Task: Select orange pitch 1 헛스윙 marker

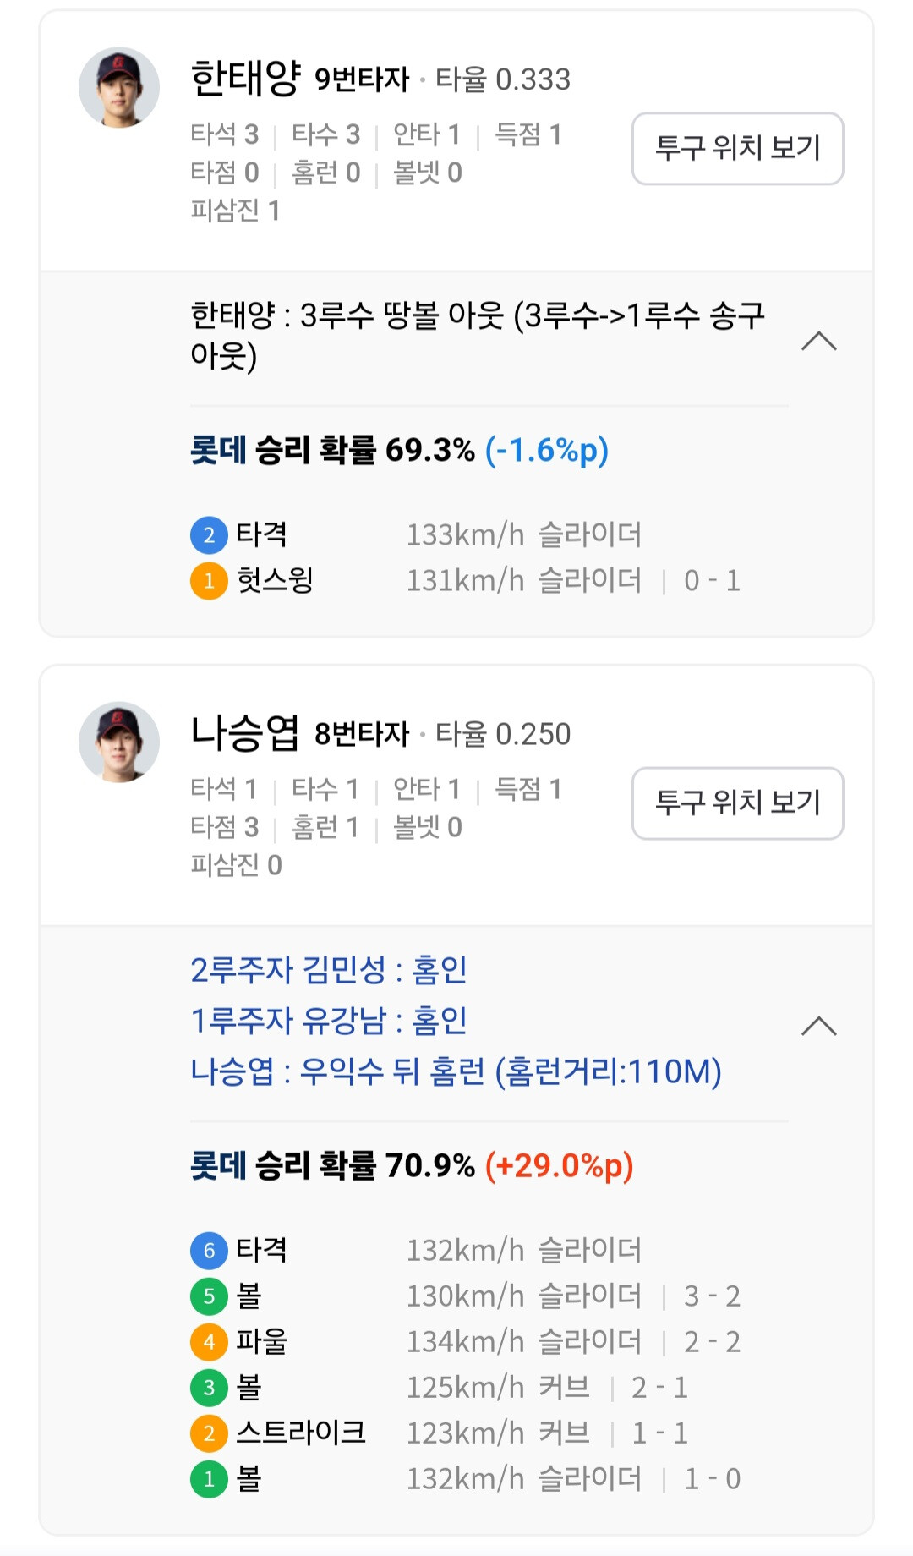Action: 209,581
